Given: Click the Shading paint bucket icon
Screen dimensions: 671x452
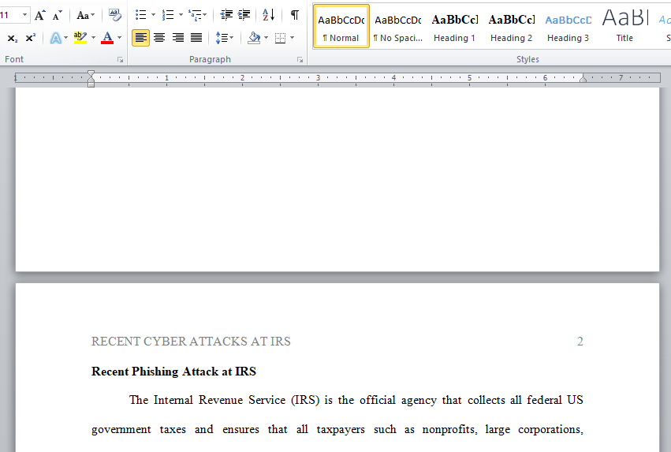Looking at the screenshot, I should (254, 38).
